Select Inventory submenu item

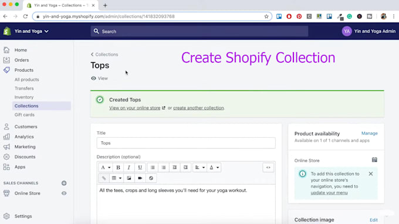point(24,97)
